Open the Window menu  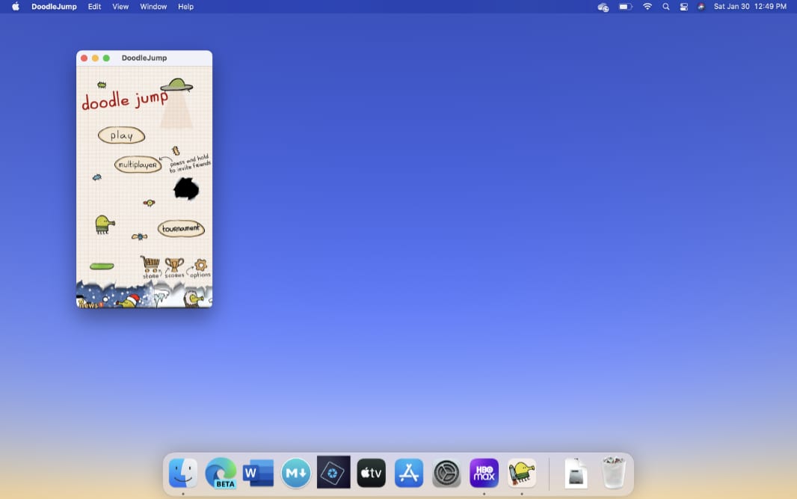click(153, 7)
